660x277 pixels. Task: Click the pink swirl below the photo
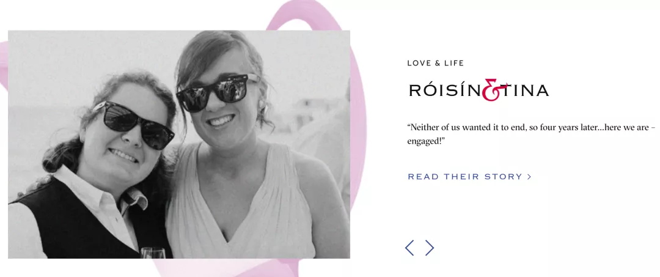pyautogui.click(x=236, y=268)
